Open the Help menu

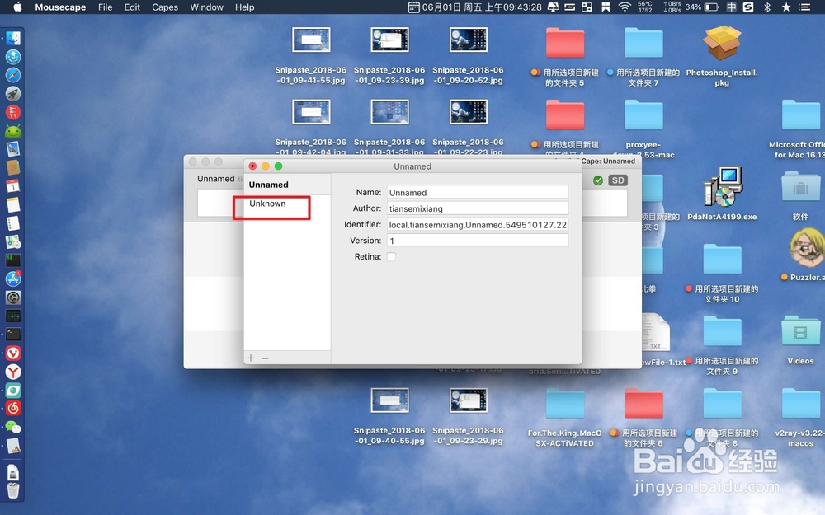click(x=245, y=7)
